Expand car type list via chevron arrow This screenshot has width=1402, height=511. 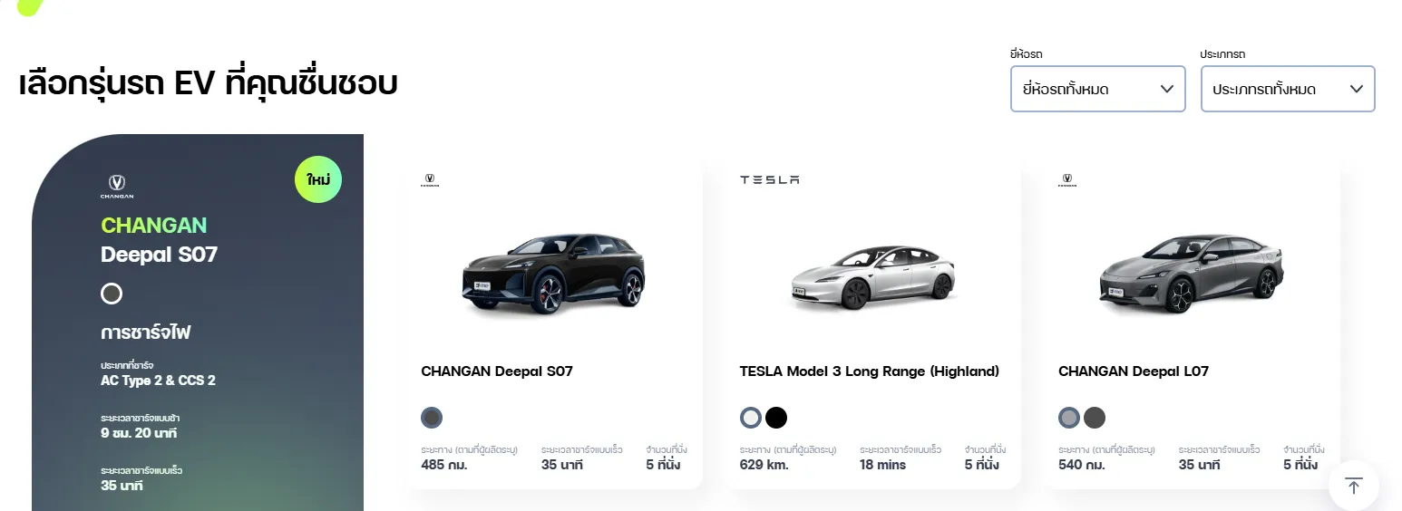pos(1357,89)
